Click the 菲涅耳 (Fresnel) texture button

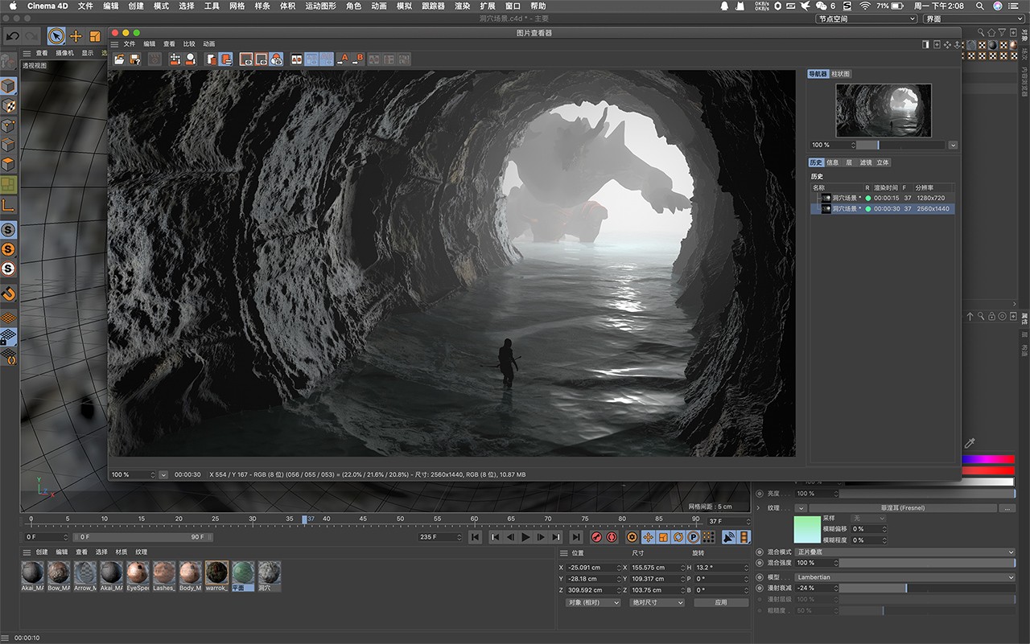tap(902, 508)
